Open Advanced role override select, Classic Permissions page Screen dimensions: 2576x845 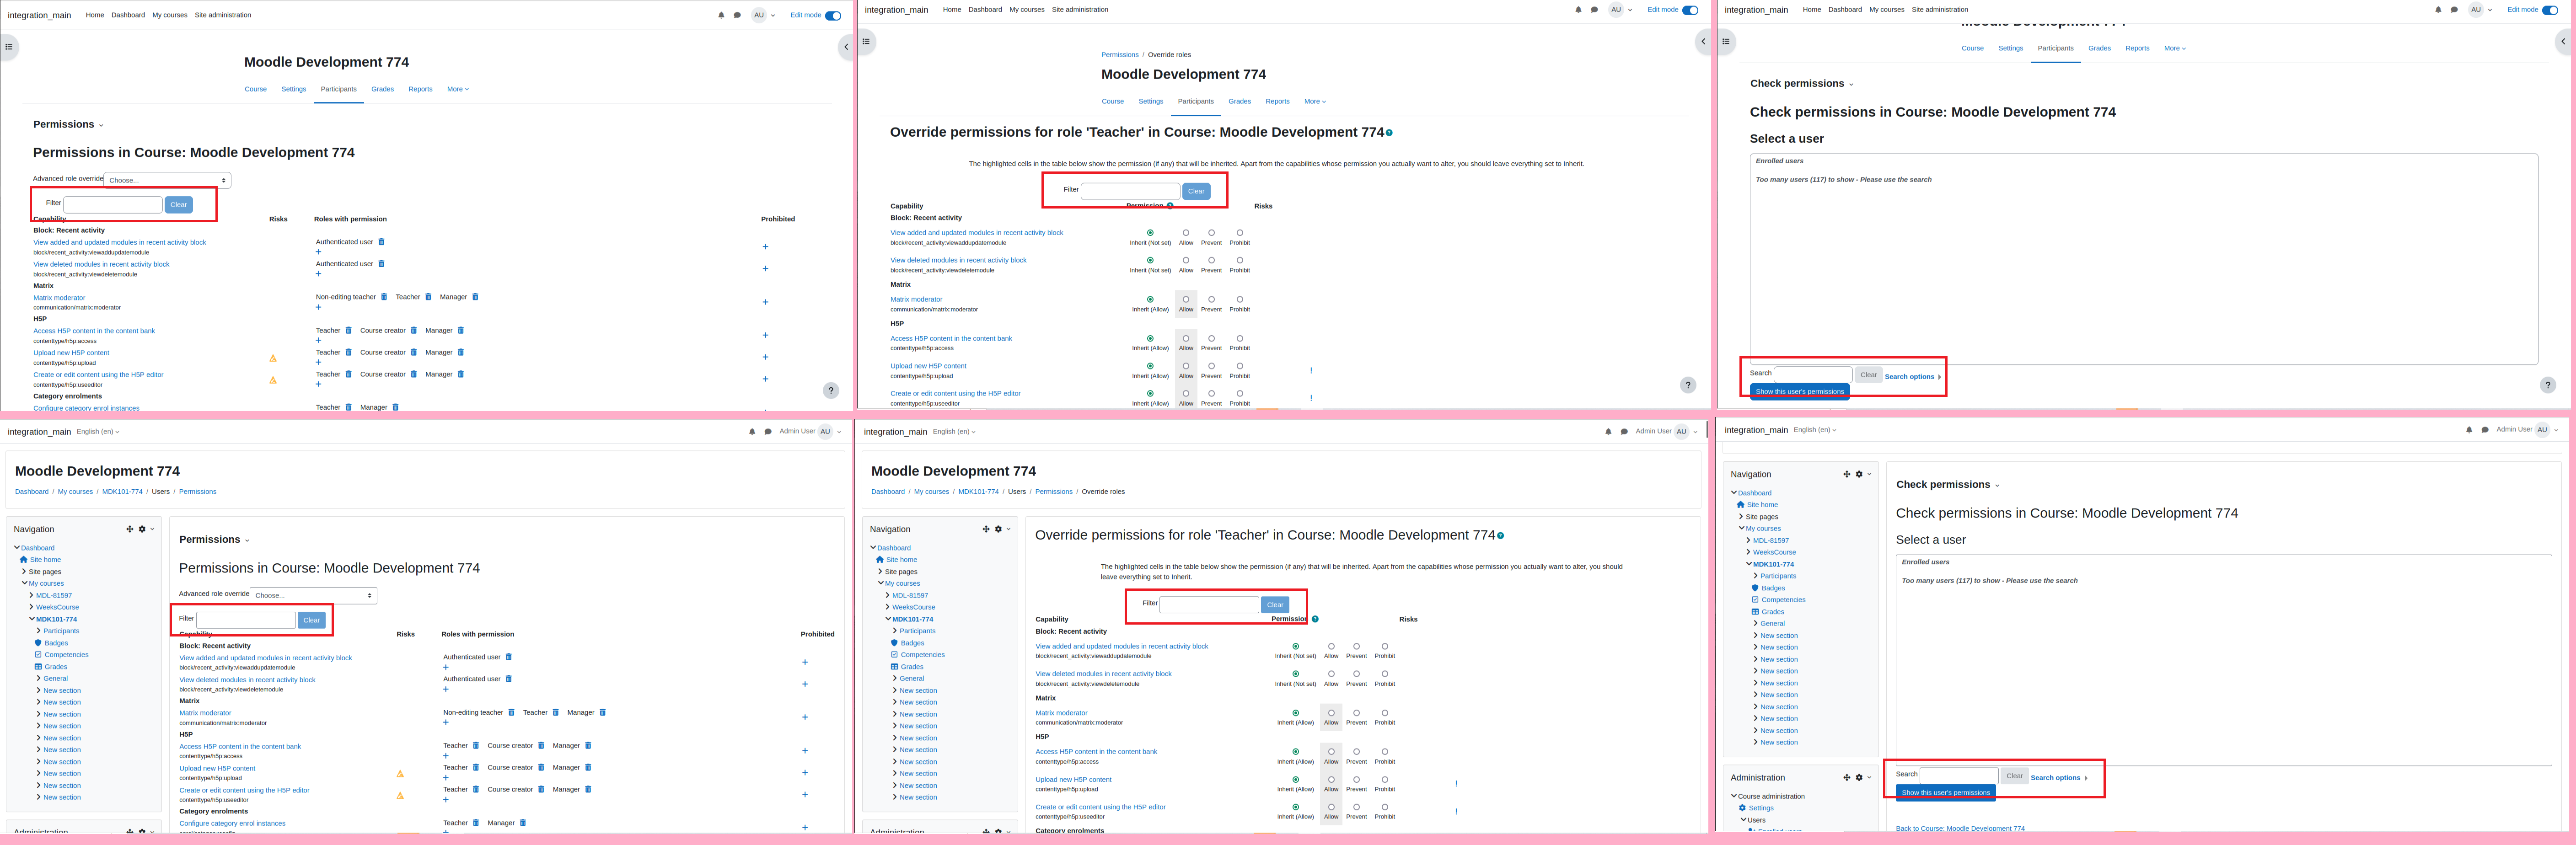(313, 595)
